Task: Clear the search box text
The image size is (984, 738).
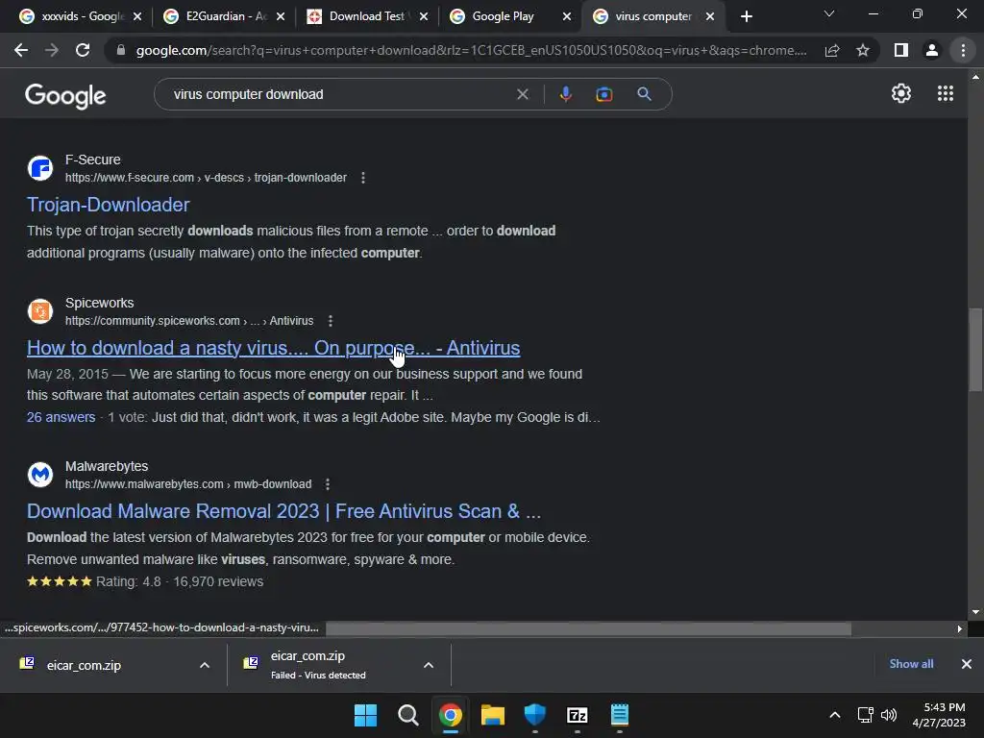Action: click(522, 94)
